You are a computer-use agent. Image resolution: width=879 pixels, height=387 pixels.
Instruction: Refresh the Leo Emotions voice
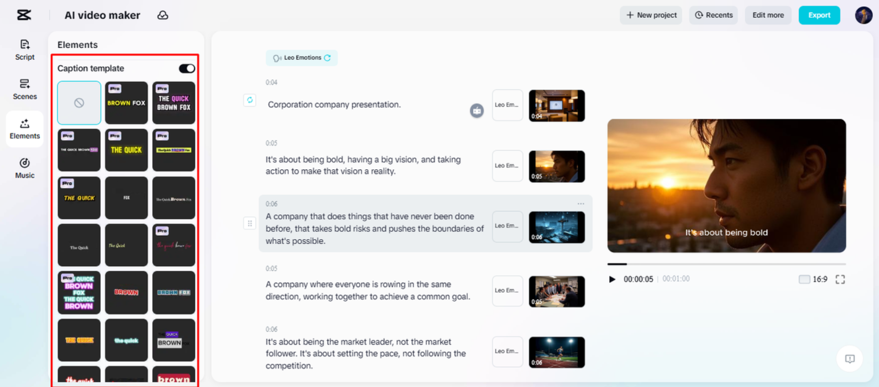(328, 58)
